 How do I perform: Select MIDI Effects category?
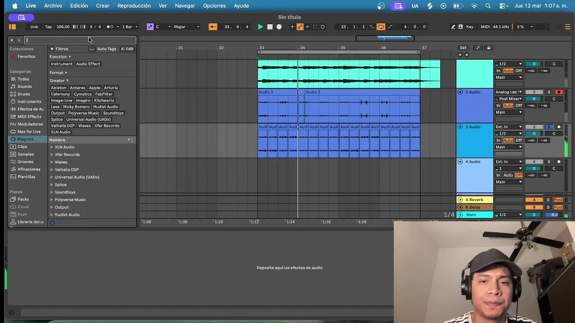[x=29, y=117]
